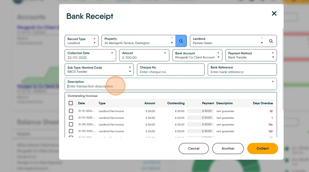Expand the Property dropdown arrow
The image size is (309, 172).
coord(172,43)
